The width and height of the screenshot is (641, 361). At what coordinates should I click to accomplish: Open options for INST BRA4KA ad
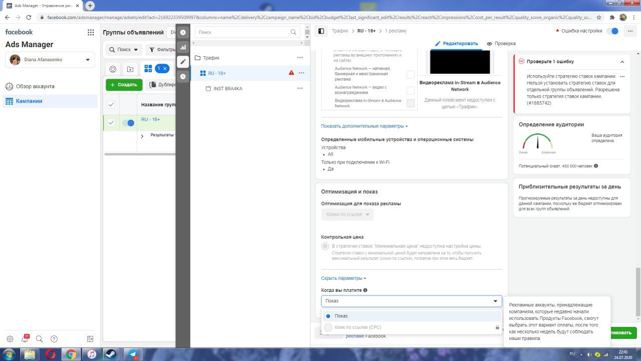point(300,88)
